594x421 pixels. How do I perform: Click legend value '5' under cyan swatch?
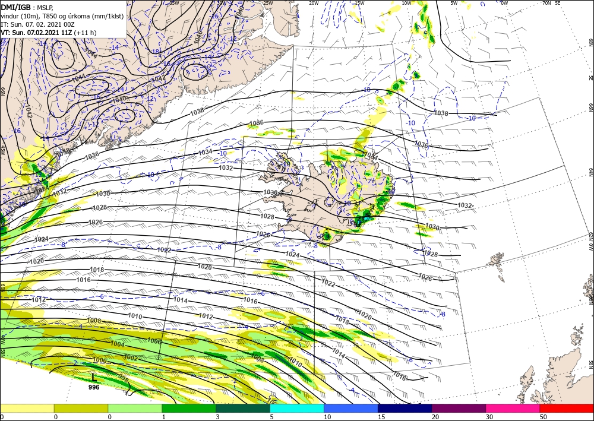tap(271, 417)
